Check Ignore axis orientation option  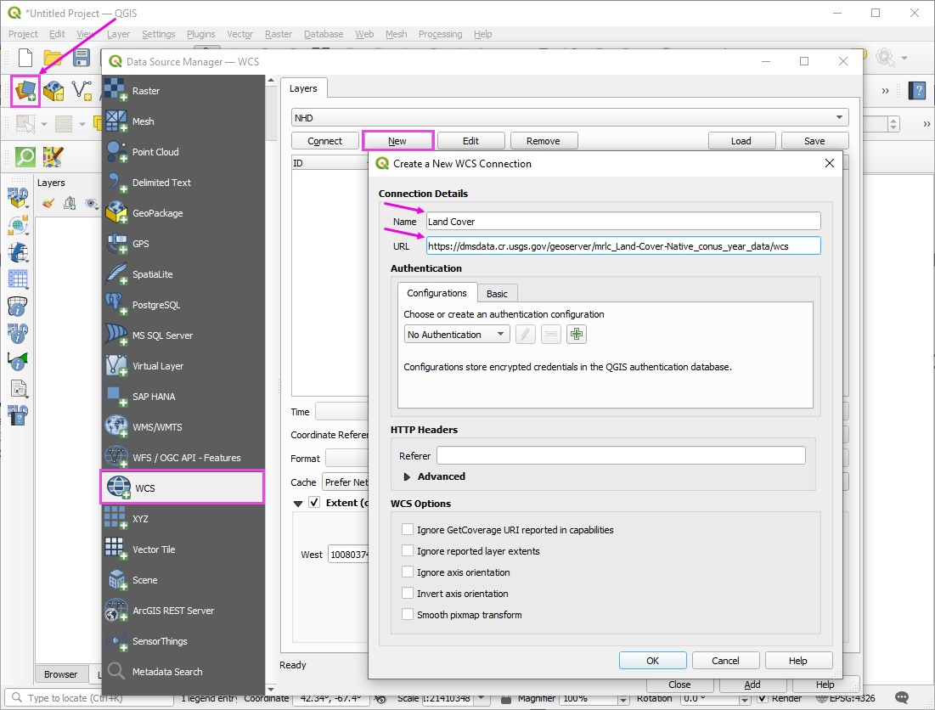pyautogui.click(x=408, y=572)
